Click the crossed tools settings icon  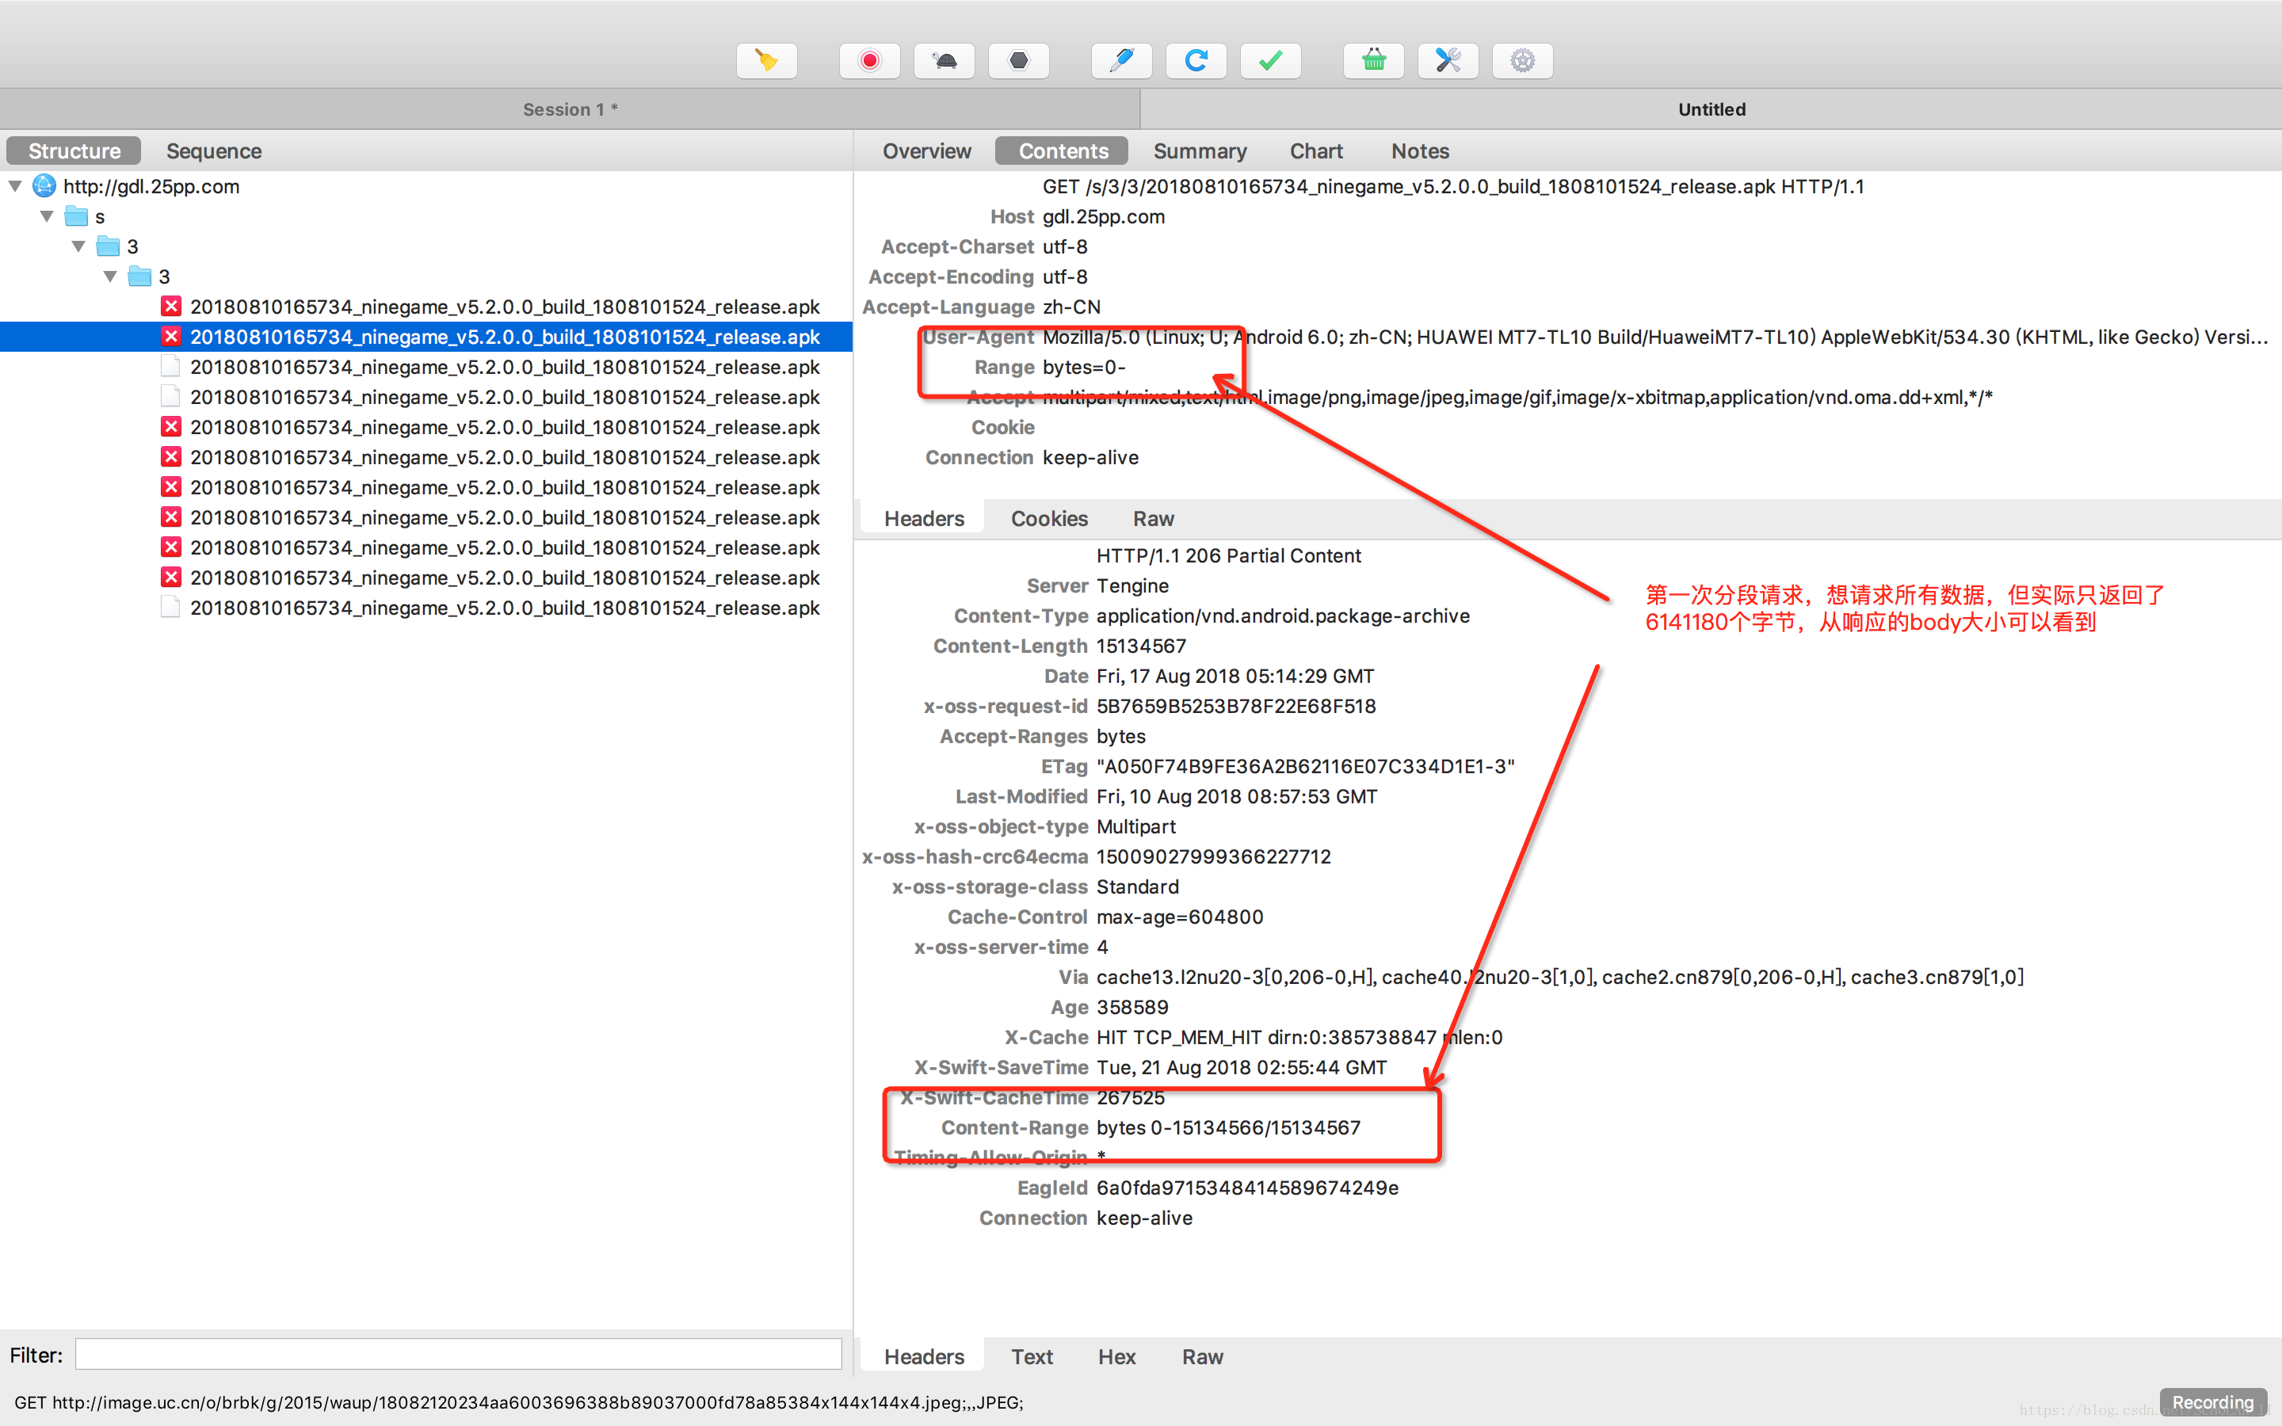click(x=1446, y=61)
